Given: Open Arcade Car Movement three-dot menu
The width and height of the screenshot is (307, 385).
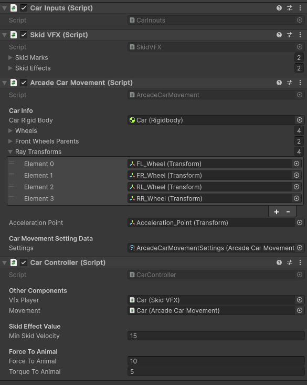Looking at the screenshot, I should pyautogui.click(x=300, y=83).
